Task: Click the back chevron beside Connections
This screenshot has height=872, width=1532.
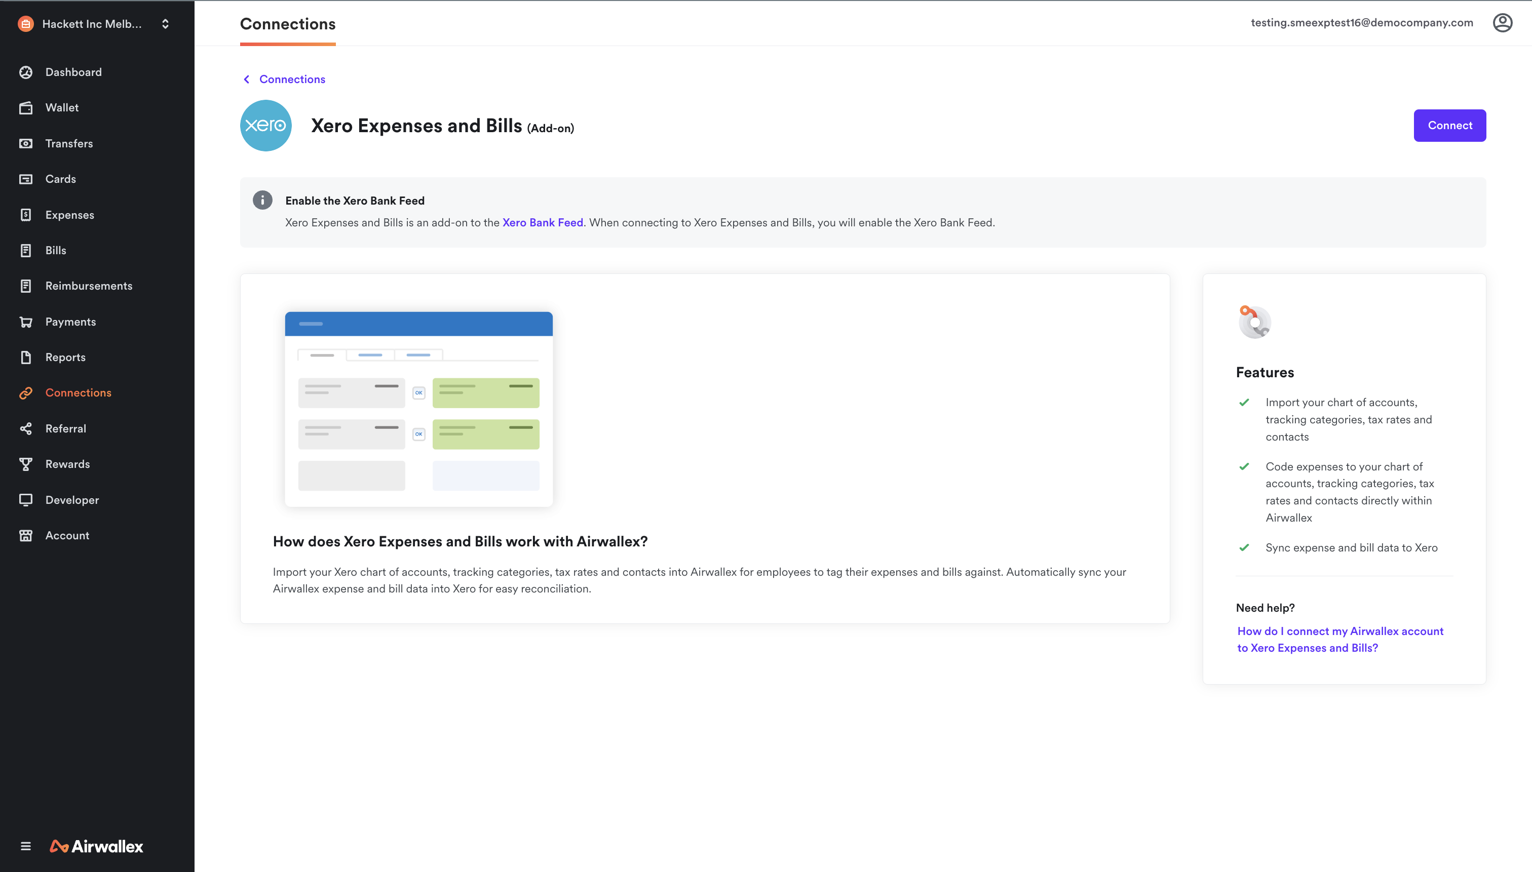Action: click(246, 79)
